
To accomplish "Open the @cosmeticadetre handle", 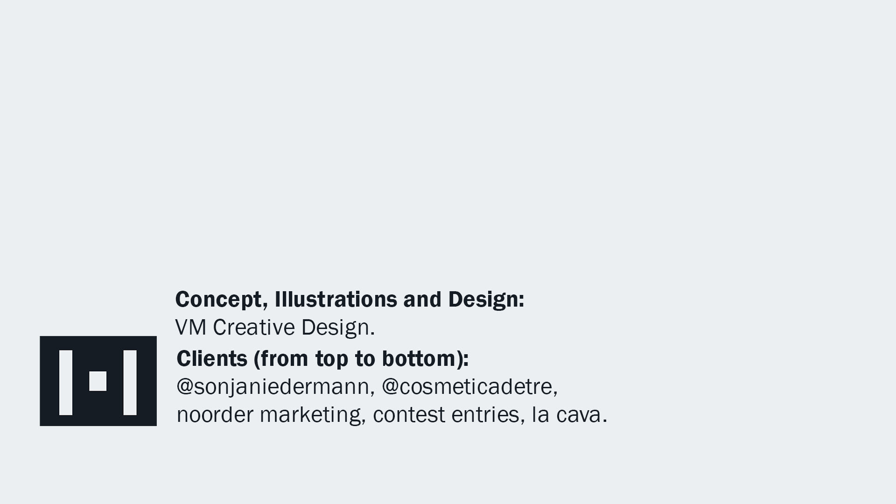I will 469,387.
